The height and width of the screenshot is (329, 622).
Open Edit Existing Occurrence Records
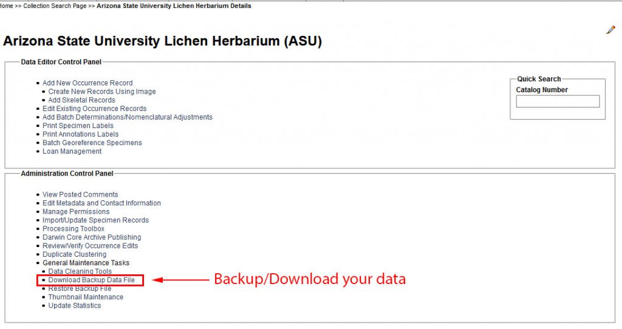click(94, 109)
